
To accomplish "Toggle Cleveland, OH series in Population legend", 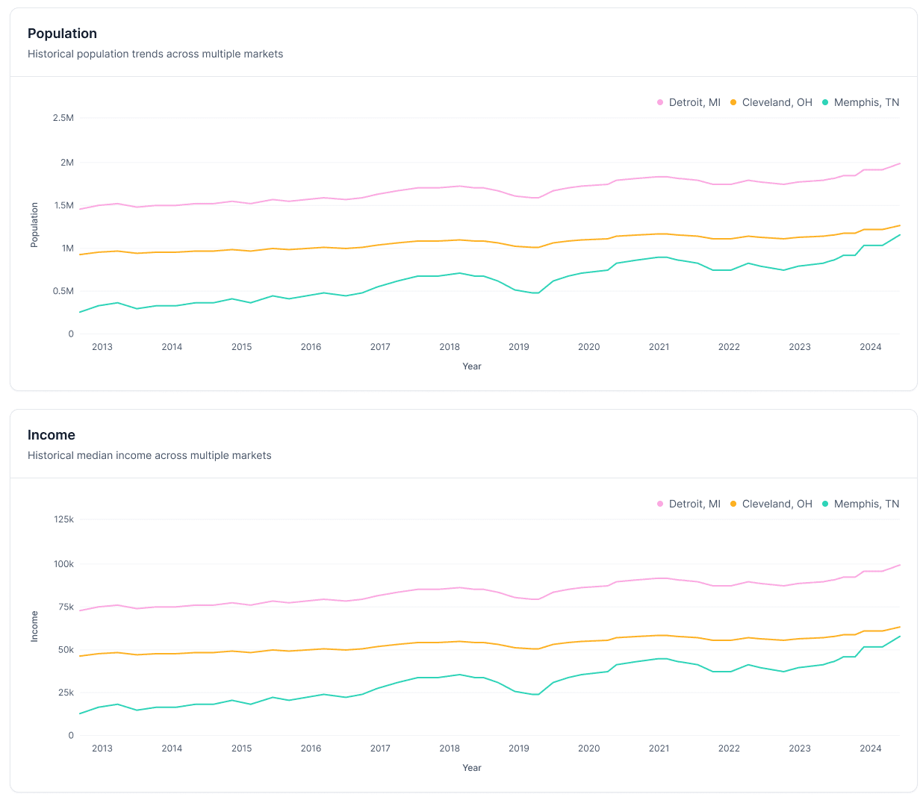I will point(771,102).
